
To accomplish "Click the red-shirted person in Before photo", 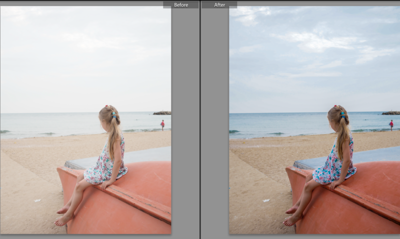I will (x=162, y=124).
